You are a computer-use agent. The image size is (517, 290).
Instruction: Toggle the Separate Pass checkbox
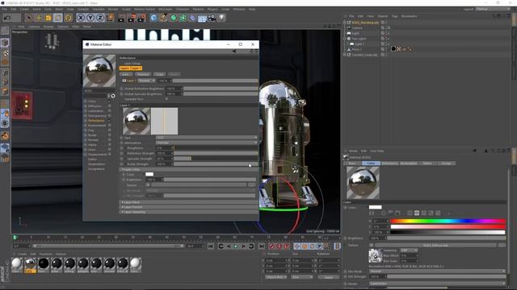click(166, 99)
